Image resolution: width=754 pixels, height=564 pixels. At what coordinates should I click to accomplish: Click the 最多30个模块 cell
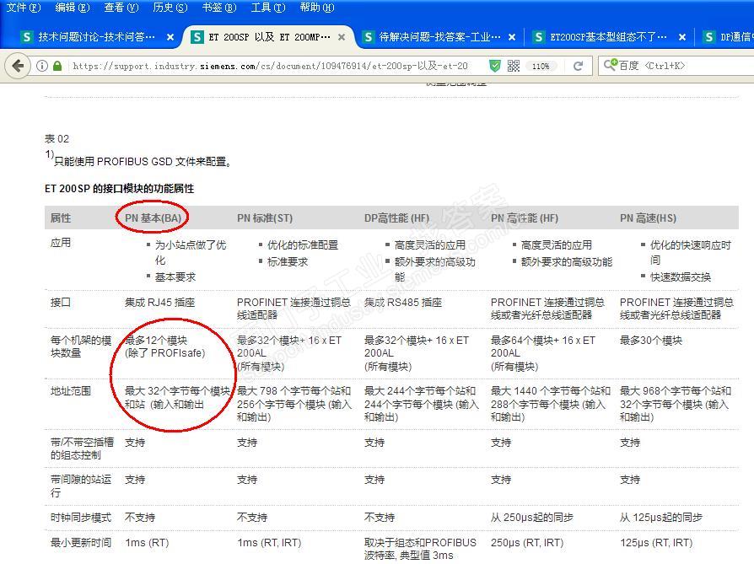(650, 341)
